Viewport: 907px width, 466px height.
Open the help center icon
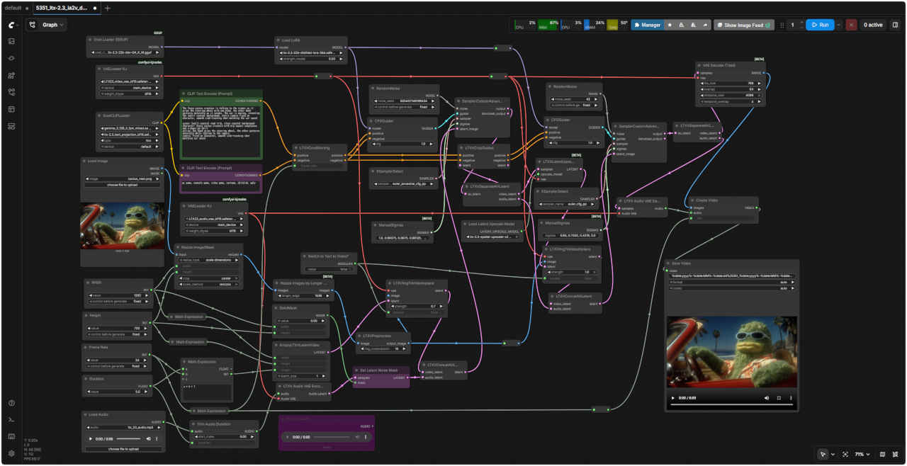point(11,403)
